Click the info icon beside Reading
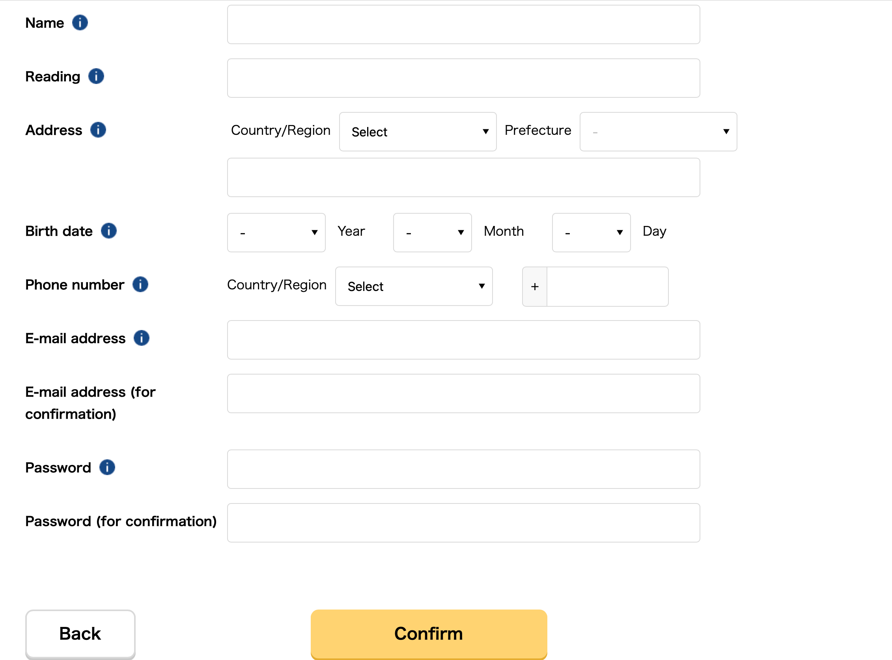Screen dimensions: 892x660 (96, 76)
